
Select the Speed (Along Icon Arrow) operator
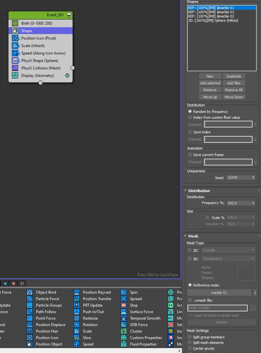point(43,53)
